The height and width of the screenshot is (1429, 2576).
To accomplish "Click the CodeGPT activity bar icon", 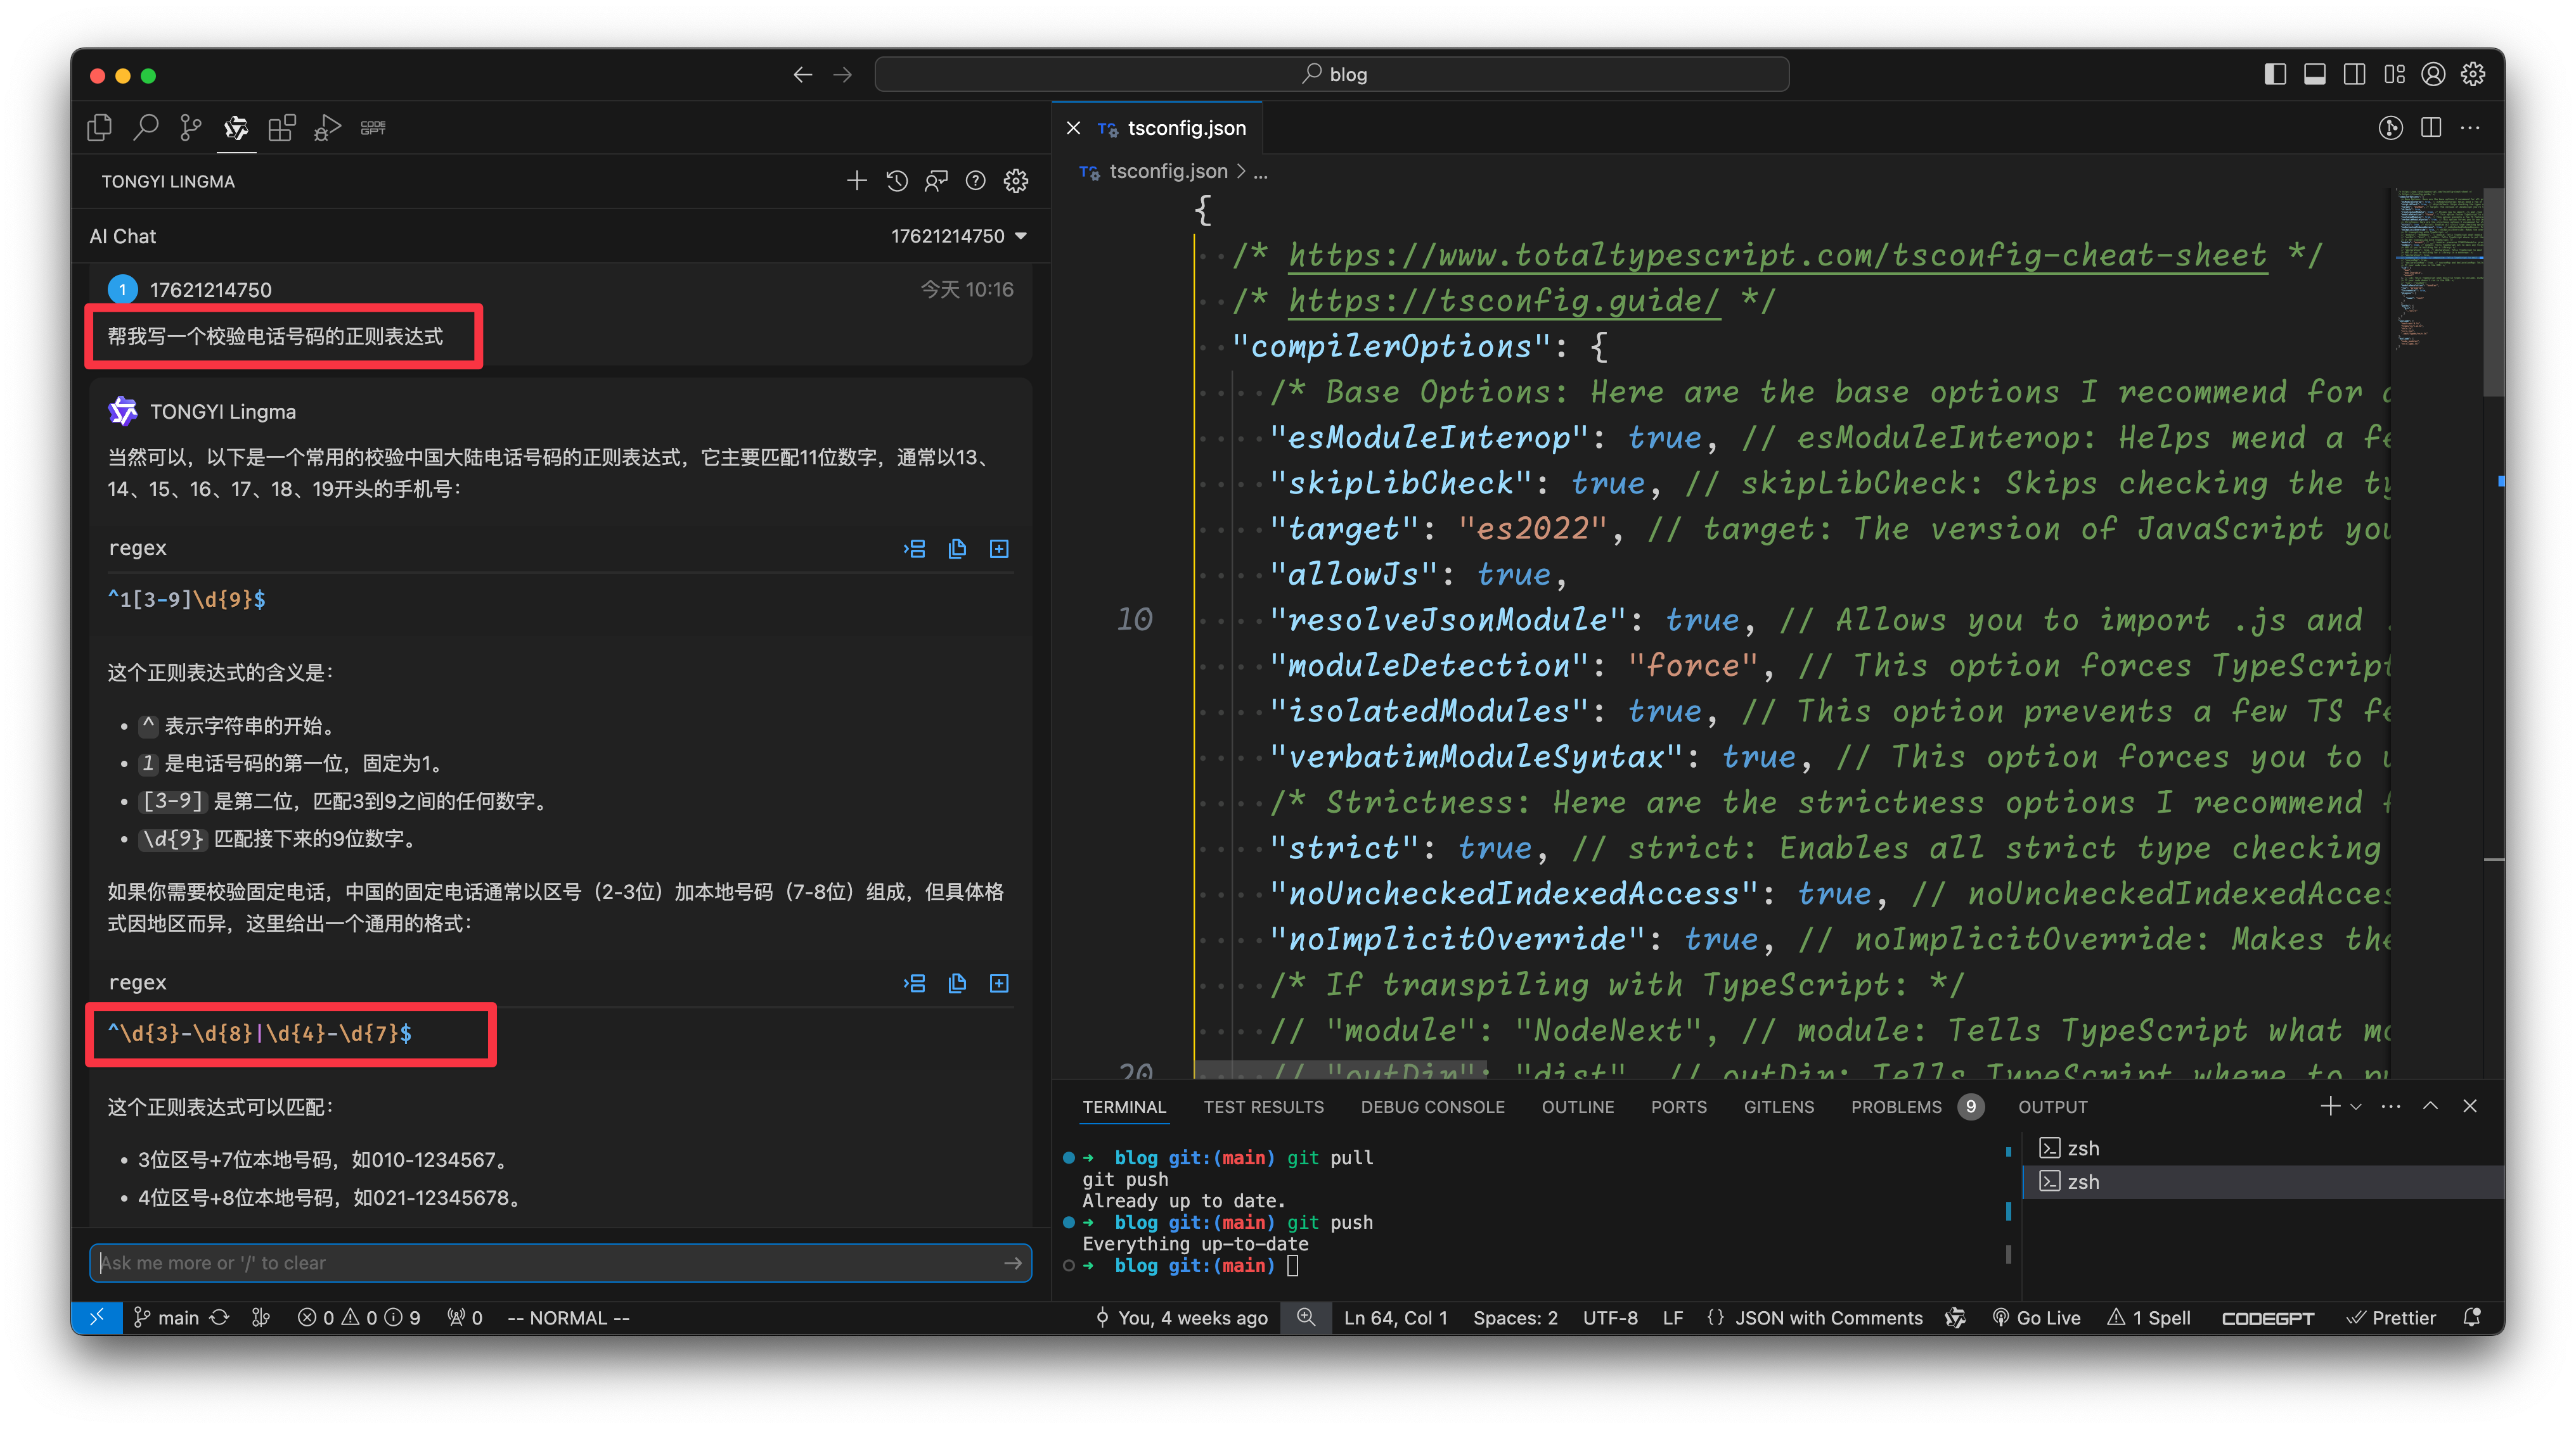I will point(373,127).
